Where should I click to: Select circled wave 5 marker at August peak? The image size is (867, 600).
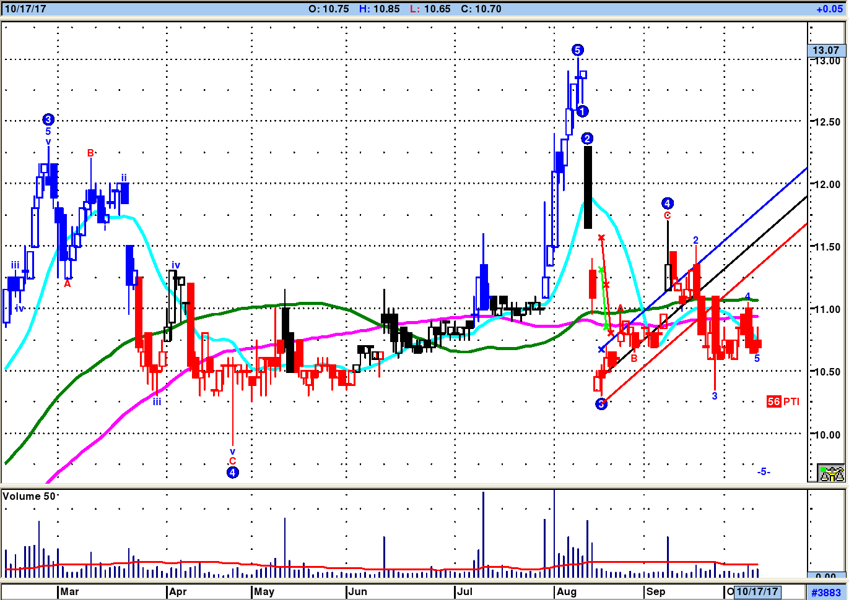[577, 50]
